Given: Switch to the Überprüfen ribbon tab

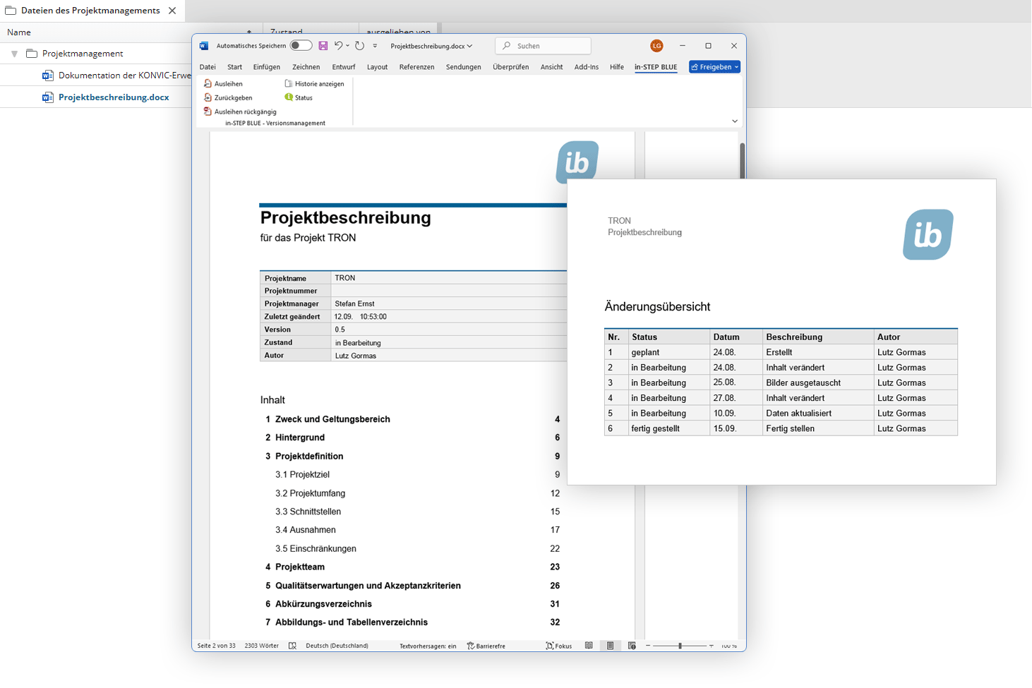Looking at the screenshot, I should point(510,67).
